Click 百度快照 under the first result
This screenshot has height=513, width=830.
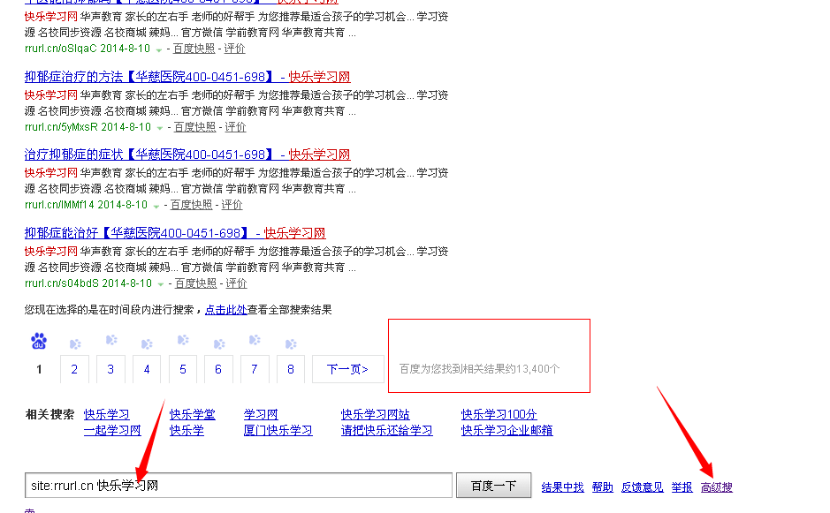click(x=193, y=48)
